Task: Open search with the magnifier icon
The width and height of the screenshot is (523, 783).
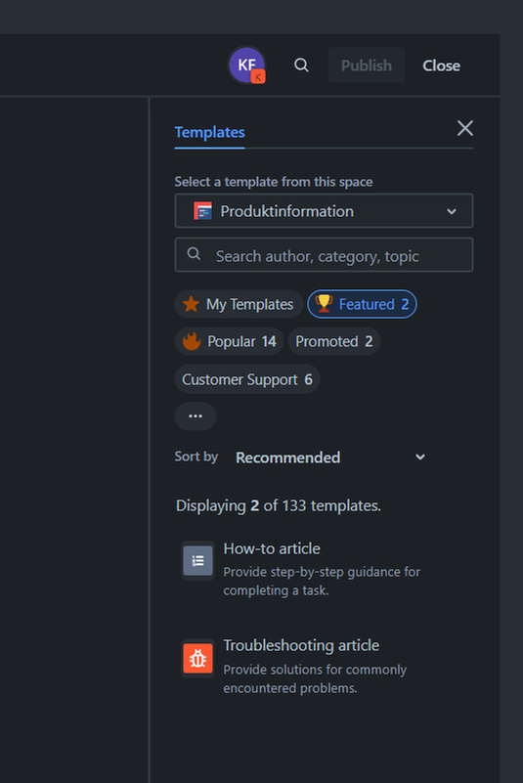Action: point(301,65)
